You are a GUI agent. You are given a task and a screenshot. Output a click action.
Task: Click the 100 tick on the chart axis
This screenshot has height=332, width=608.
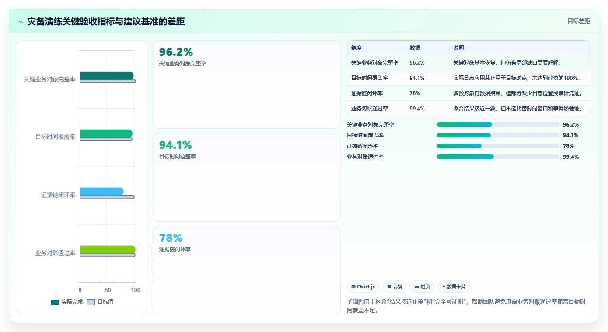click(136, 290)
